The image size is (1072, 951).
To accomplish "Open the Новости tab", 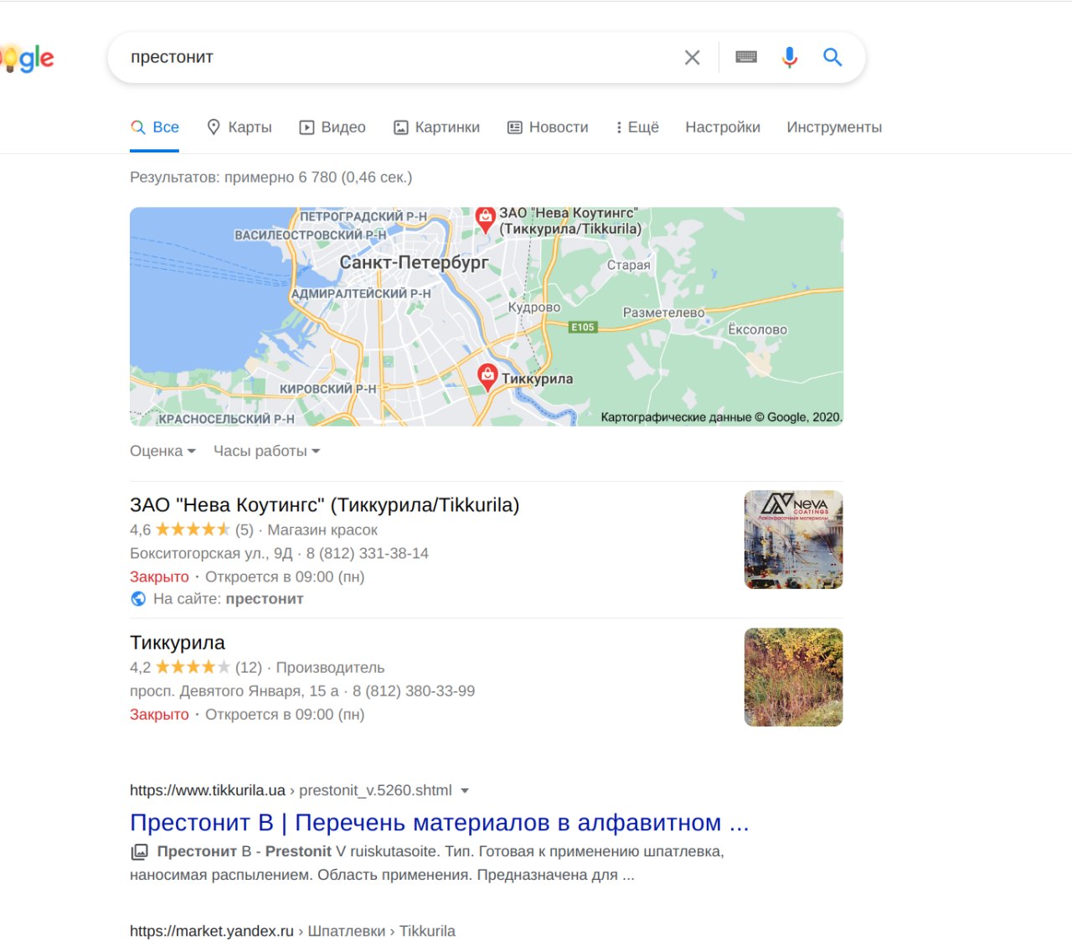I will (x=548, y=127).
